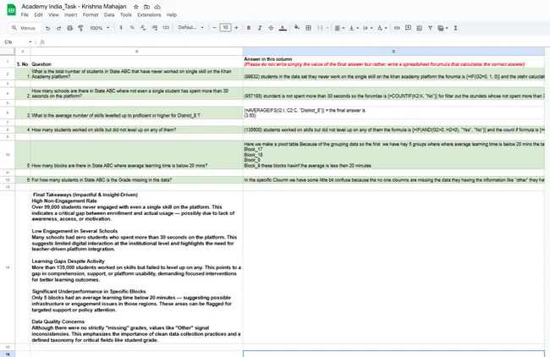550x357 pixels.
Task: Decrease the font size
Action: click(x=214, y=28)
